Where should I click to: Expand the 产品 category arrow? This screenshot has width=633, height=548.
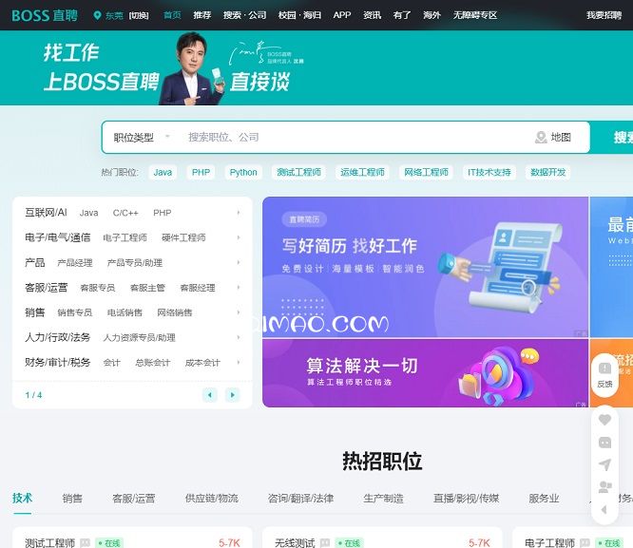(239, 262)
